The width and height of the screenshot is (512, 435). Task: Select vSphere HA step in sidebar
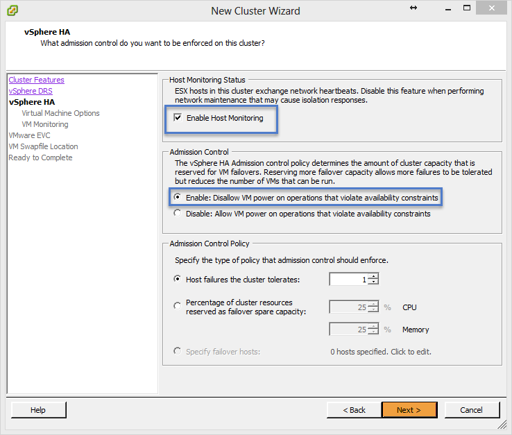tap(32, 102)
